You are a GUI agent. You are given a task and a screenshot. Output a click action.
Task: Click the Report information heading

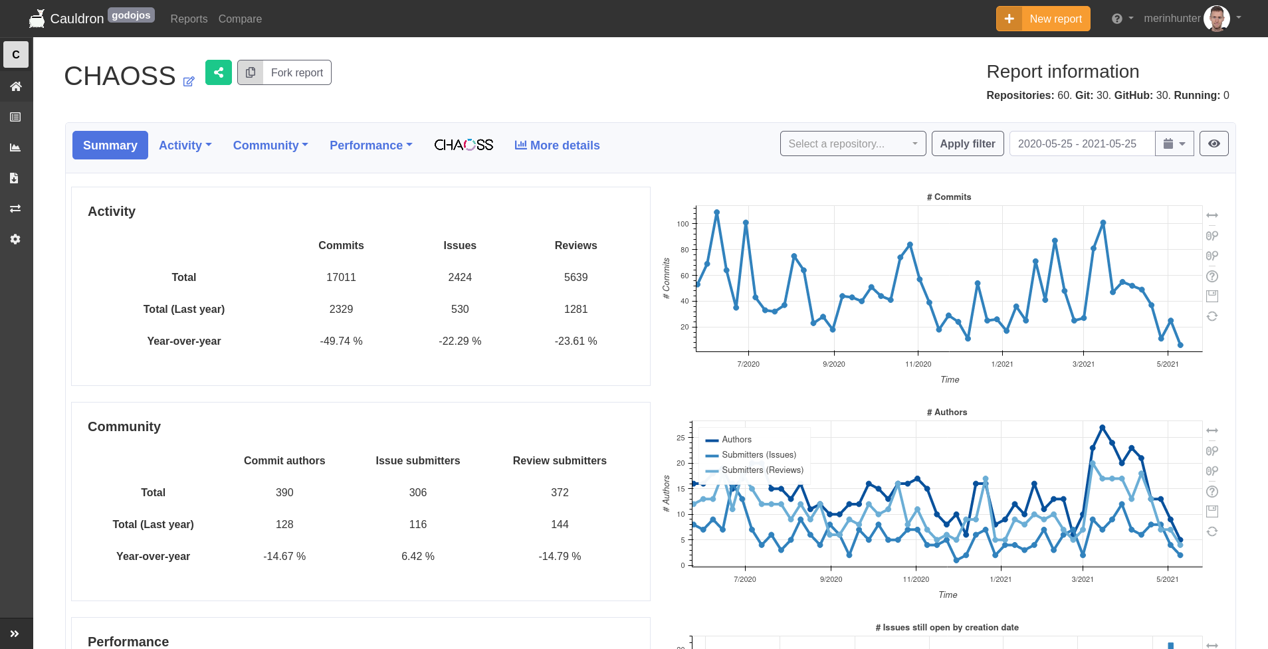click(x=1063, y=72)
